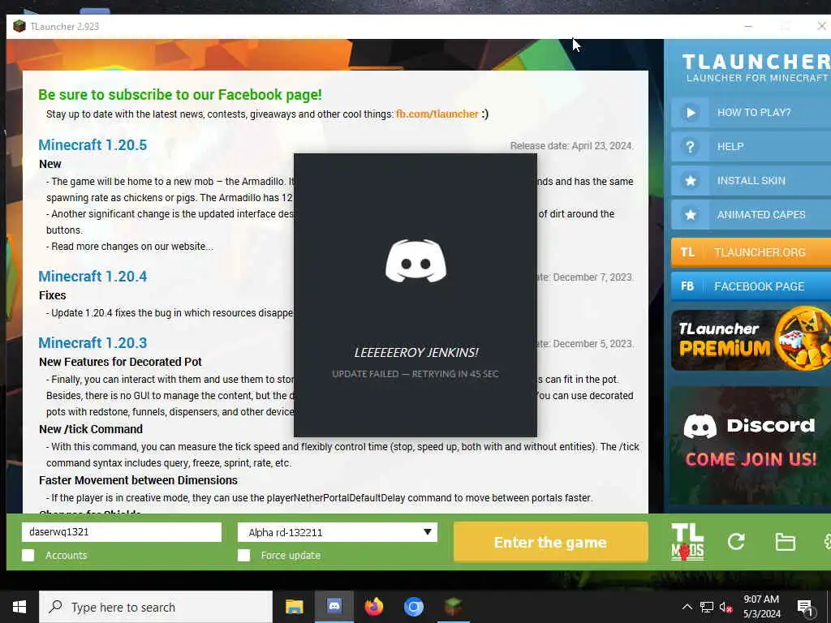Click the refresh arrow icon in the bottom bar

(736, 541)
